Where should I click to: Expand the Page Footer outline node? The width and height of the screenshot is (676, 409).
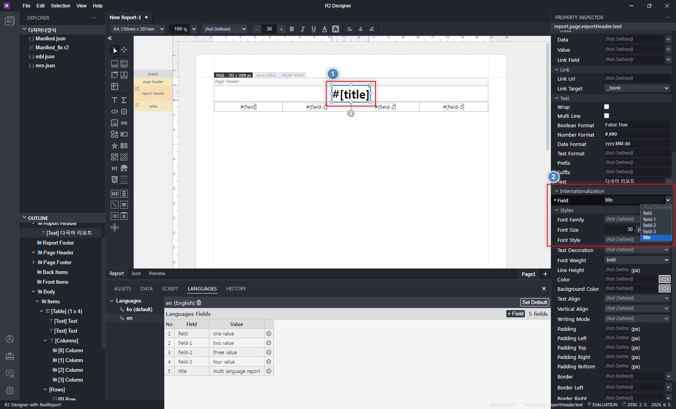point(34,262)
